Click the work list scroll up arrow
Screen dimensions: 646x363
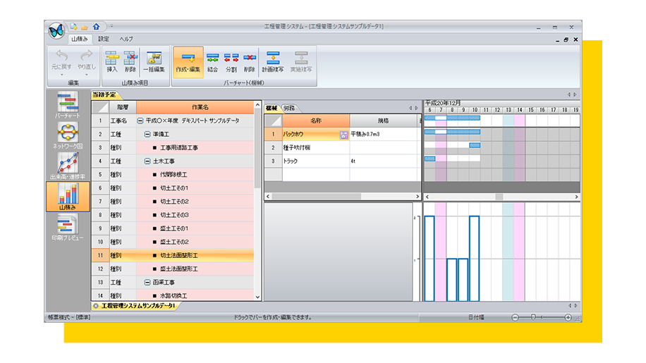click(257, 105)
